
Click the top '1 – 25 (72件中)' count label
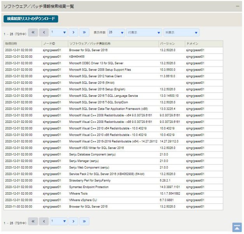15,34
